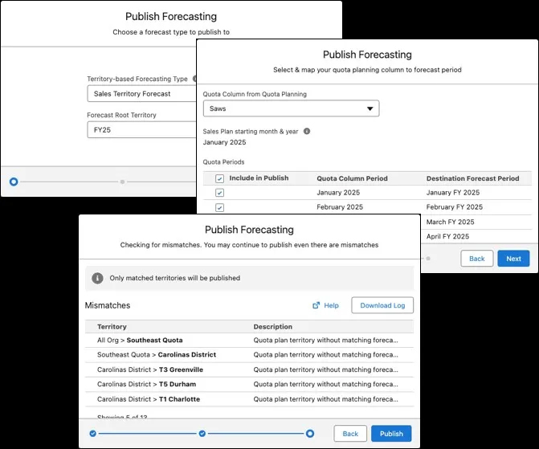This screenshot has height=449, width=539.
Task: Click the Publish button
Action: (391, 434)
